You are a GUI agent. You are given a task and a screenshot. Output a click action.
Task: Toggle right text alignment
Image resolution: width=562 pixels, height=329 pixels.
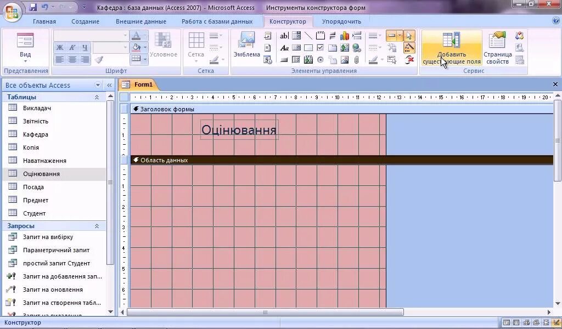point(85,59)
